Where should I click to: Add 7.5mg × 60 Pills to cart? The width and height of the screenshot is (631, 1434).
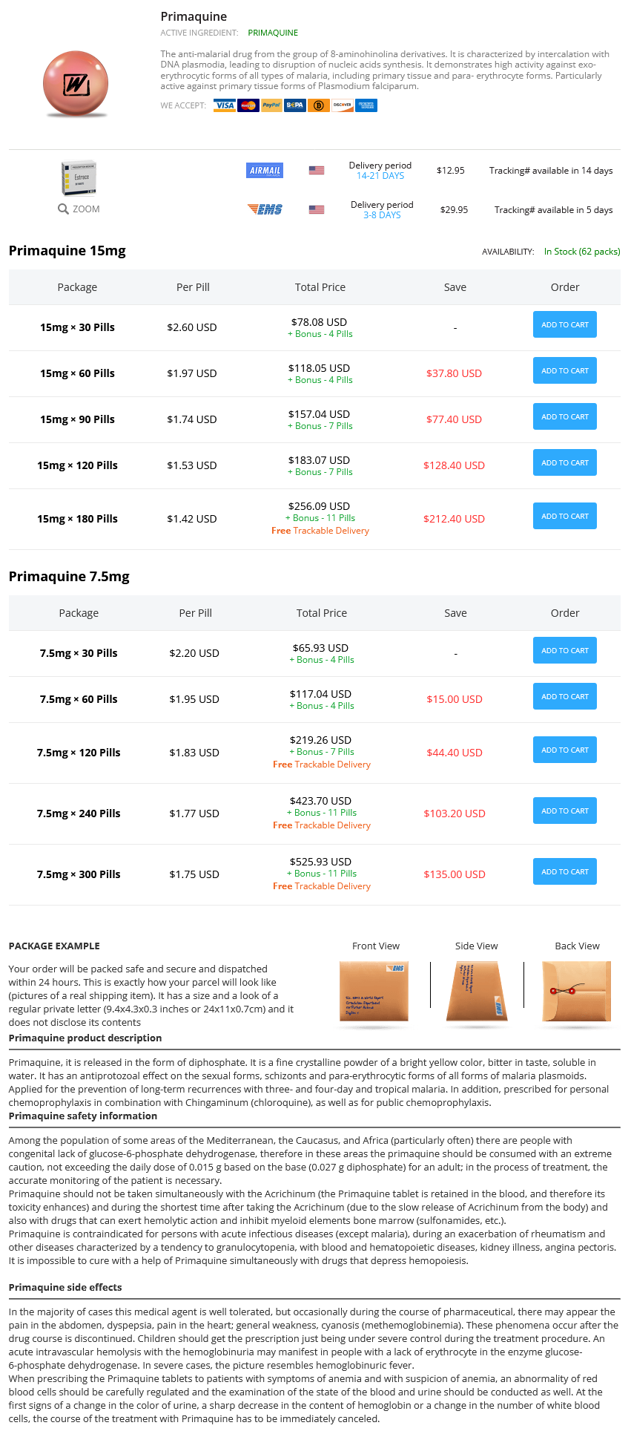[564, 696]
